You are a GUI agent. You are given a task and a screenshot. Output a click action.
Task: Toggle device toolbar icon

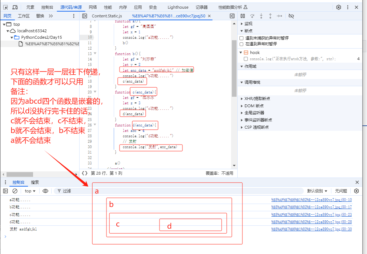15,7
